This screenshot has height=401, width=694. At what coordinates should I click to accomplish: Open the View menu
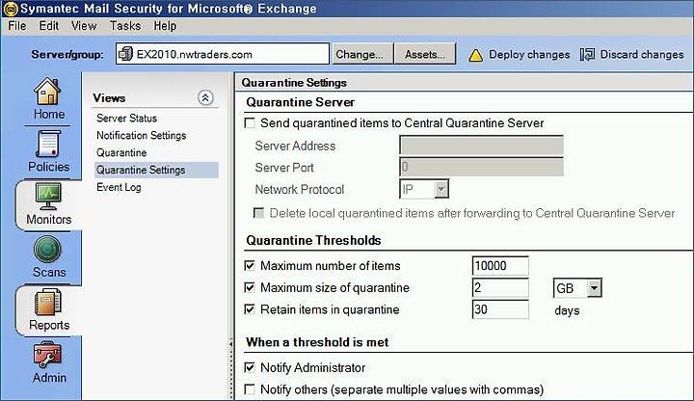[84, 26]
